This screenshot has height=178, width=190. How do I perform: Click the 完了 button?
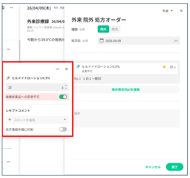pyautogui.click(x=175, y=167)
